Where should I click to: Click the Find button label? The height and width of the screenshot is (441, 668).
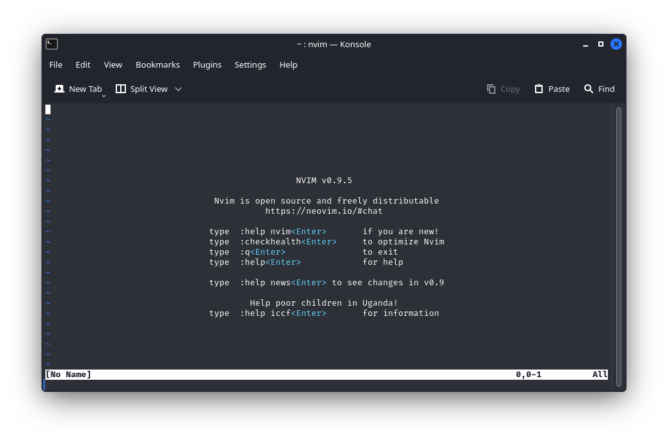[606, 89]
